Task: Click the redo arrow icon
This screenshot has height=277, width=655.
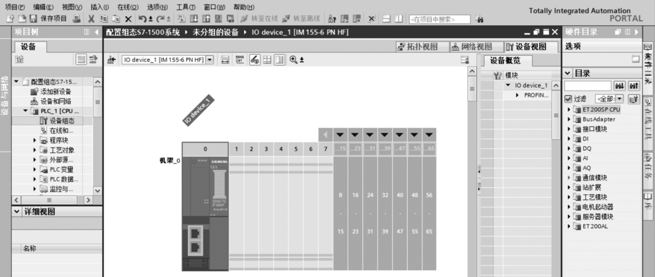Action: (x=160, y=19)
